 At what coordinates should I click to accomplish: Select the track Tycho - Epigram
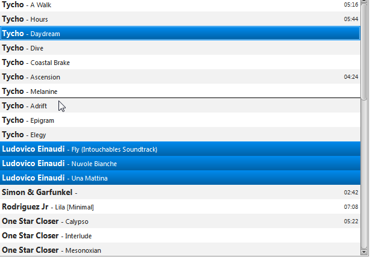[x=180, y=120]
